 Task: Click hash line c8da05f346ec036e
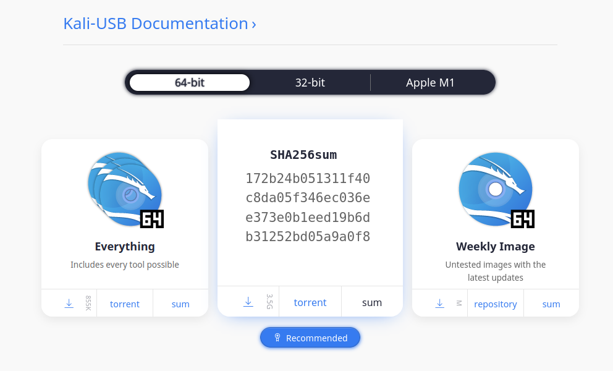tap(308, 198)
